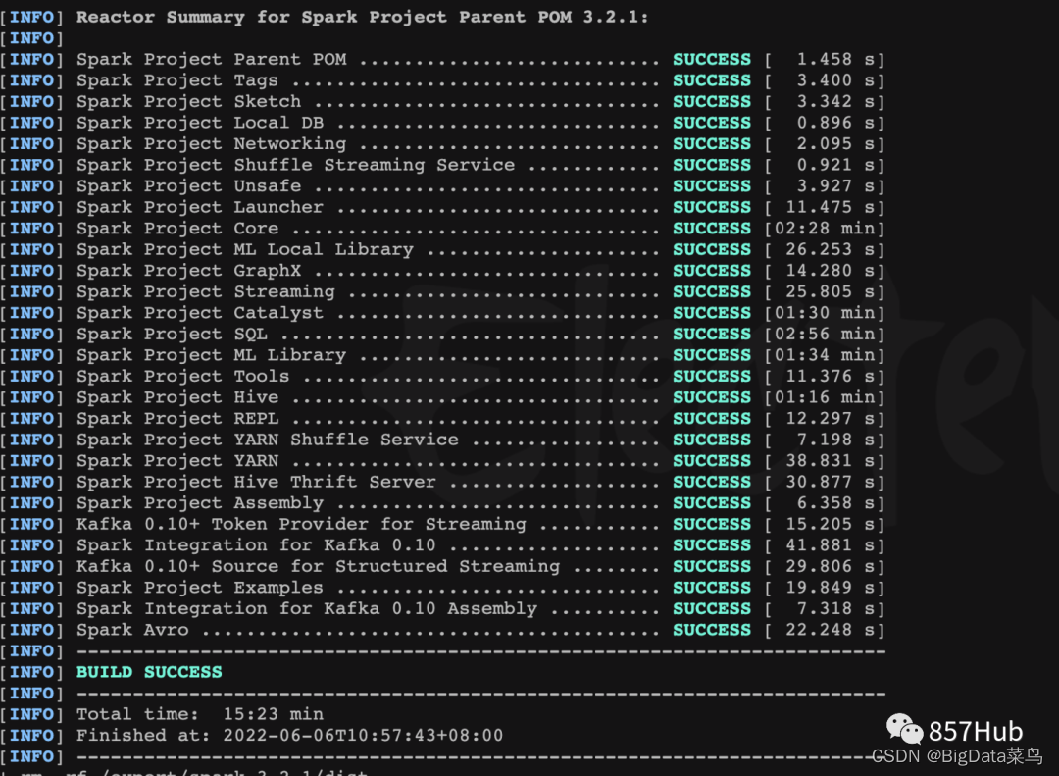The height and width of the screenshot is (776, 1059).
Task: Click the 'Spark Project SQL' row text
Action: [x=172, y=334]
